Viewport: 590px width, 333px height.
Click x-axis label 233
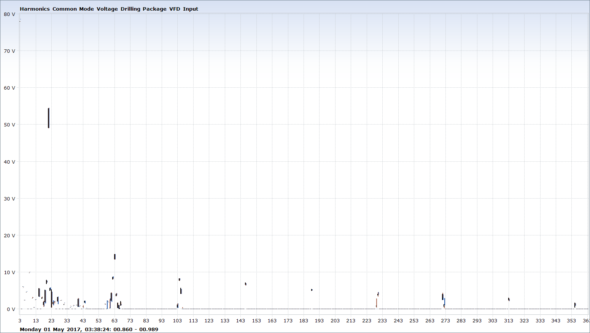coord(382,320)
